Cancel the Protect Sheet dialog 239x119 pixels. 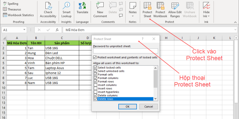click(x=146, y=106)
